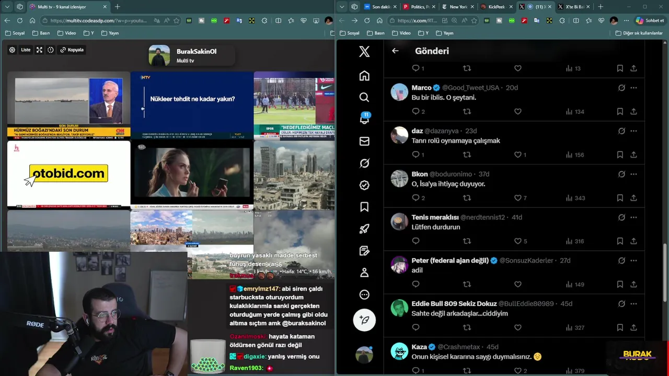Bookmark Marco's tweet
Image resolution: width=669 pixels, height=376 pixels.
coord(620,111)
